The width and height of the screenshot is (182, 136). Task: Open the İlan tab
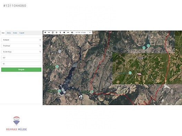coord(3,33)
